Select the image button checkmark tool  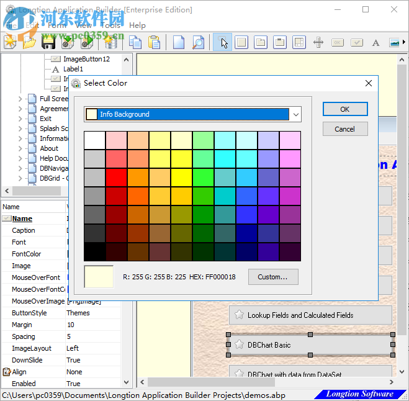357,43
